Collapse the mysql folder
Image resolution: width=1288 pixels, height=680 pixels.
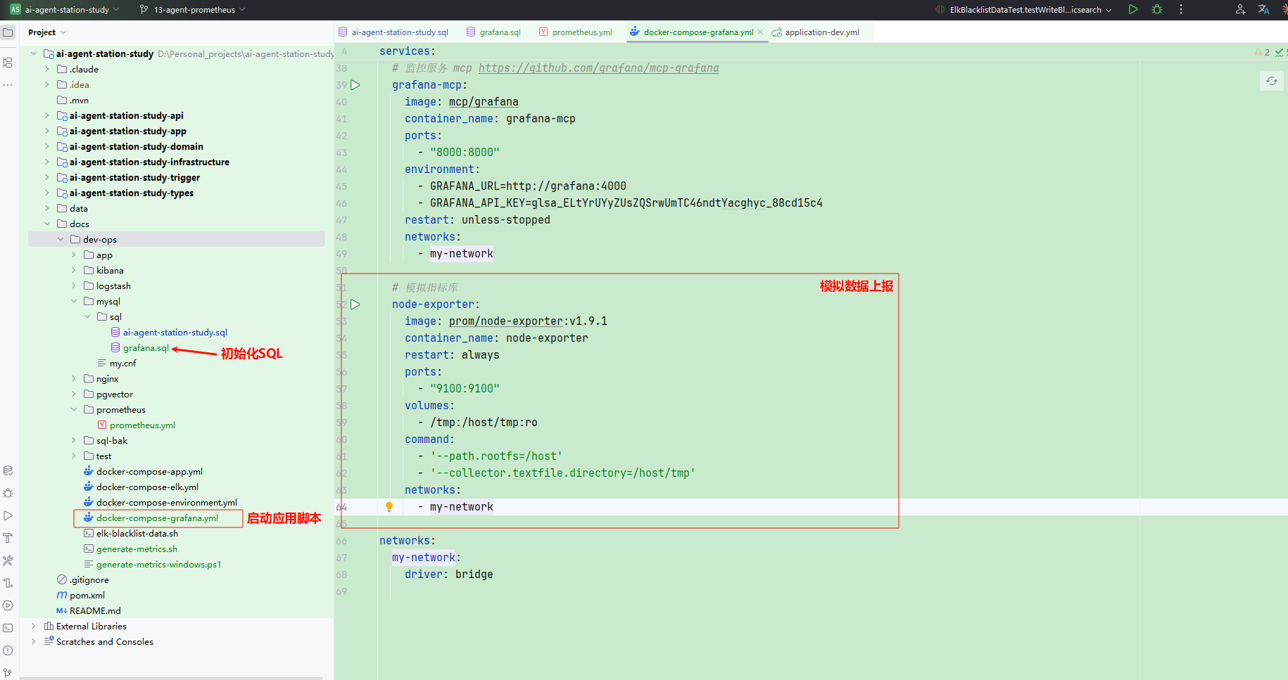(x=74, y=302)
